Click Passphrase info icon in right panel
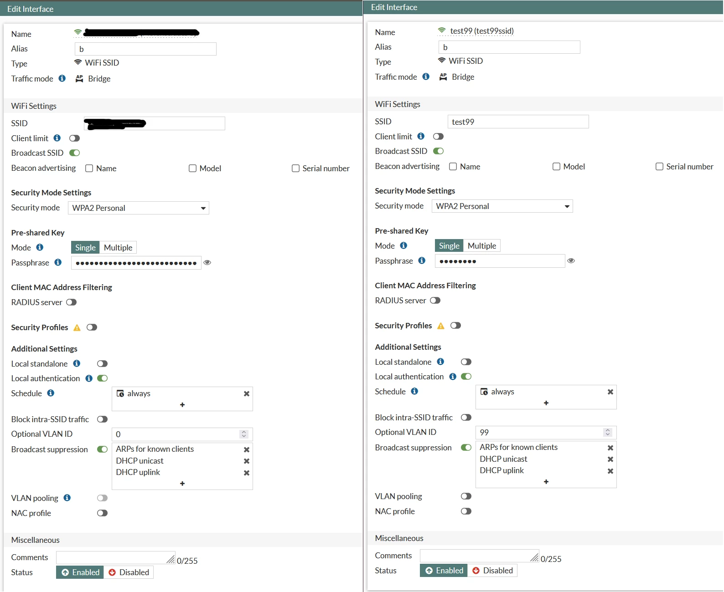 tap(422, 260)
